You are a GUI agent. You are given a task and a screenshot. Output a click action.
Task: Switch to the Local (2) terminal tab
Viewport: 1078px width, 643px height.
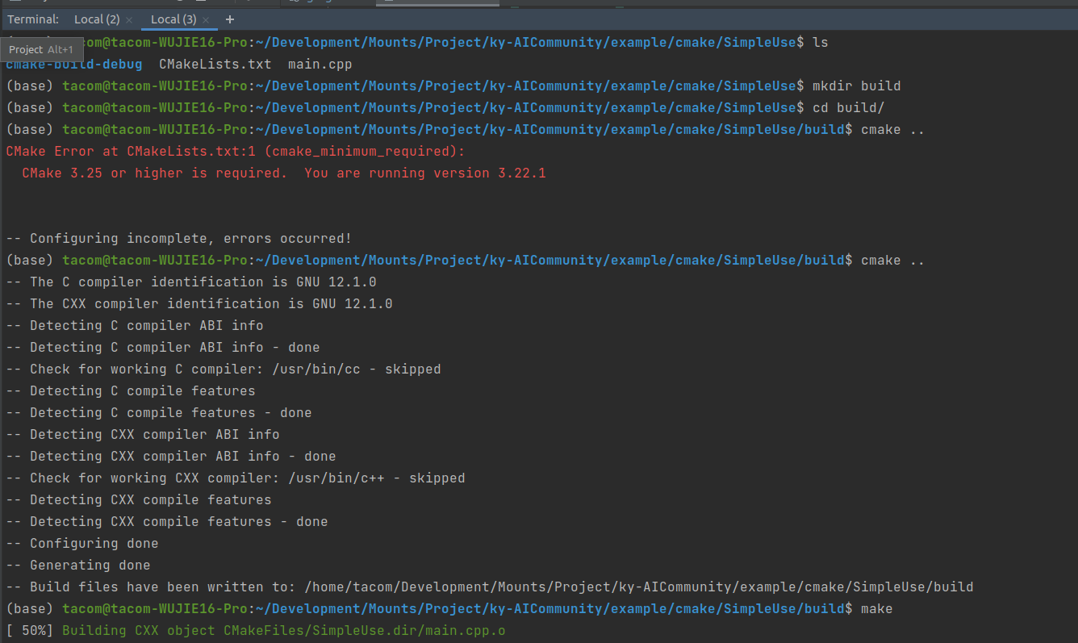click(x=97, y=19)
